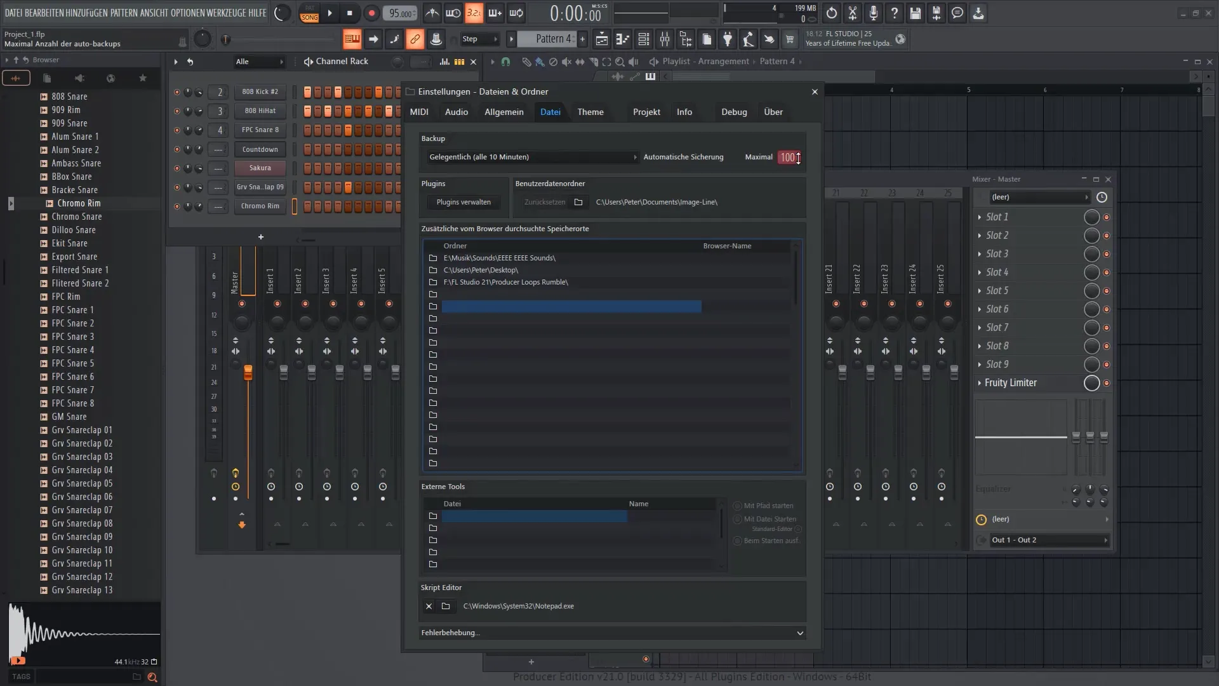Browse user data folder with folder icon

pyautogui.click(x=578, y=202)
